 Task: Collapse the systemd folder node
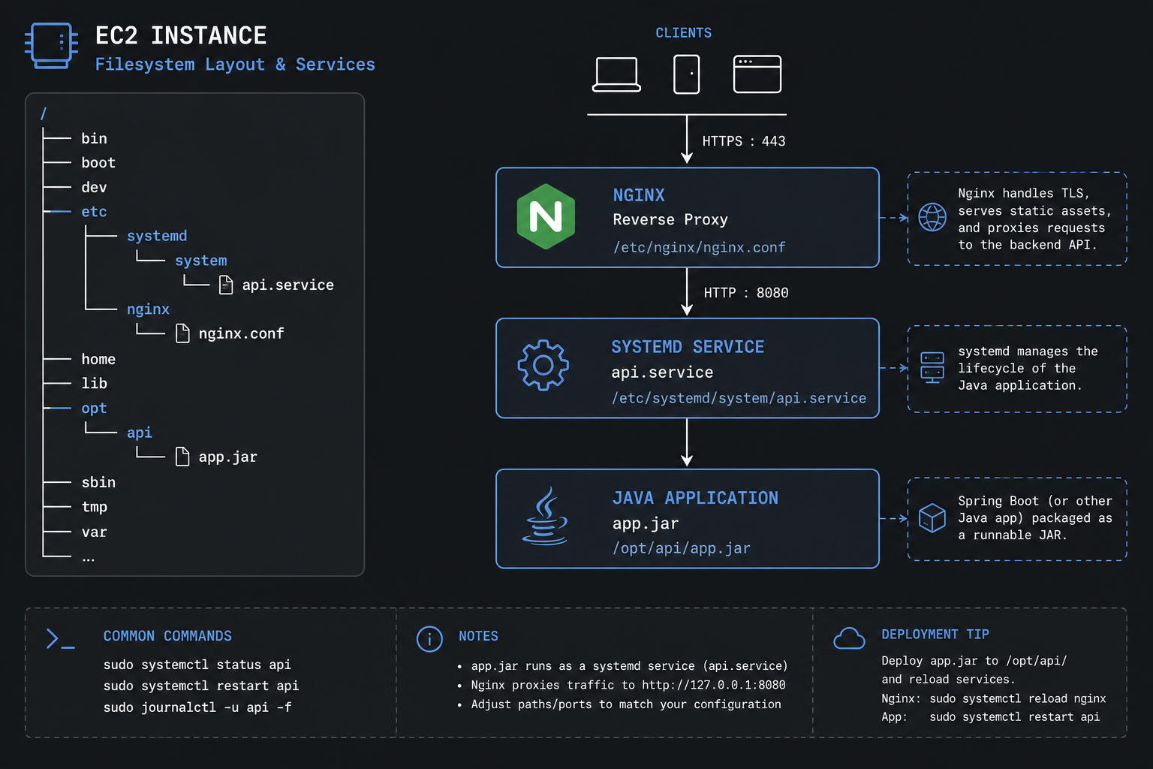click(x=157, y=236)
